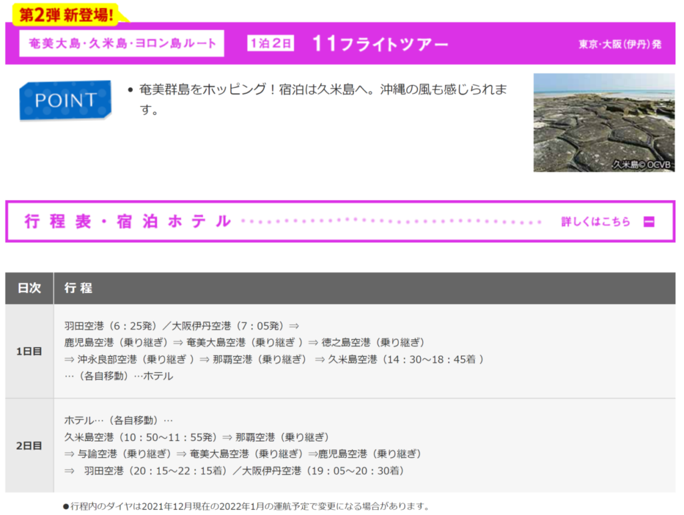Image resolution: width=684 pixels, height=515 pixels.
Task: Click the 詳しくはこちら link
Action: tap(595, 222)
